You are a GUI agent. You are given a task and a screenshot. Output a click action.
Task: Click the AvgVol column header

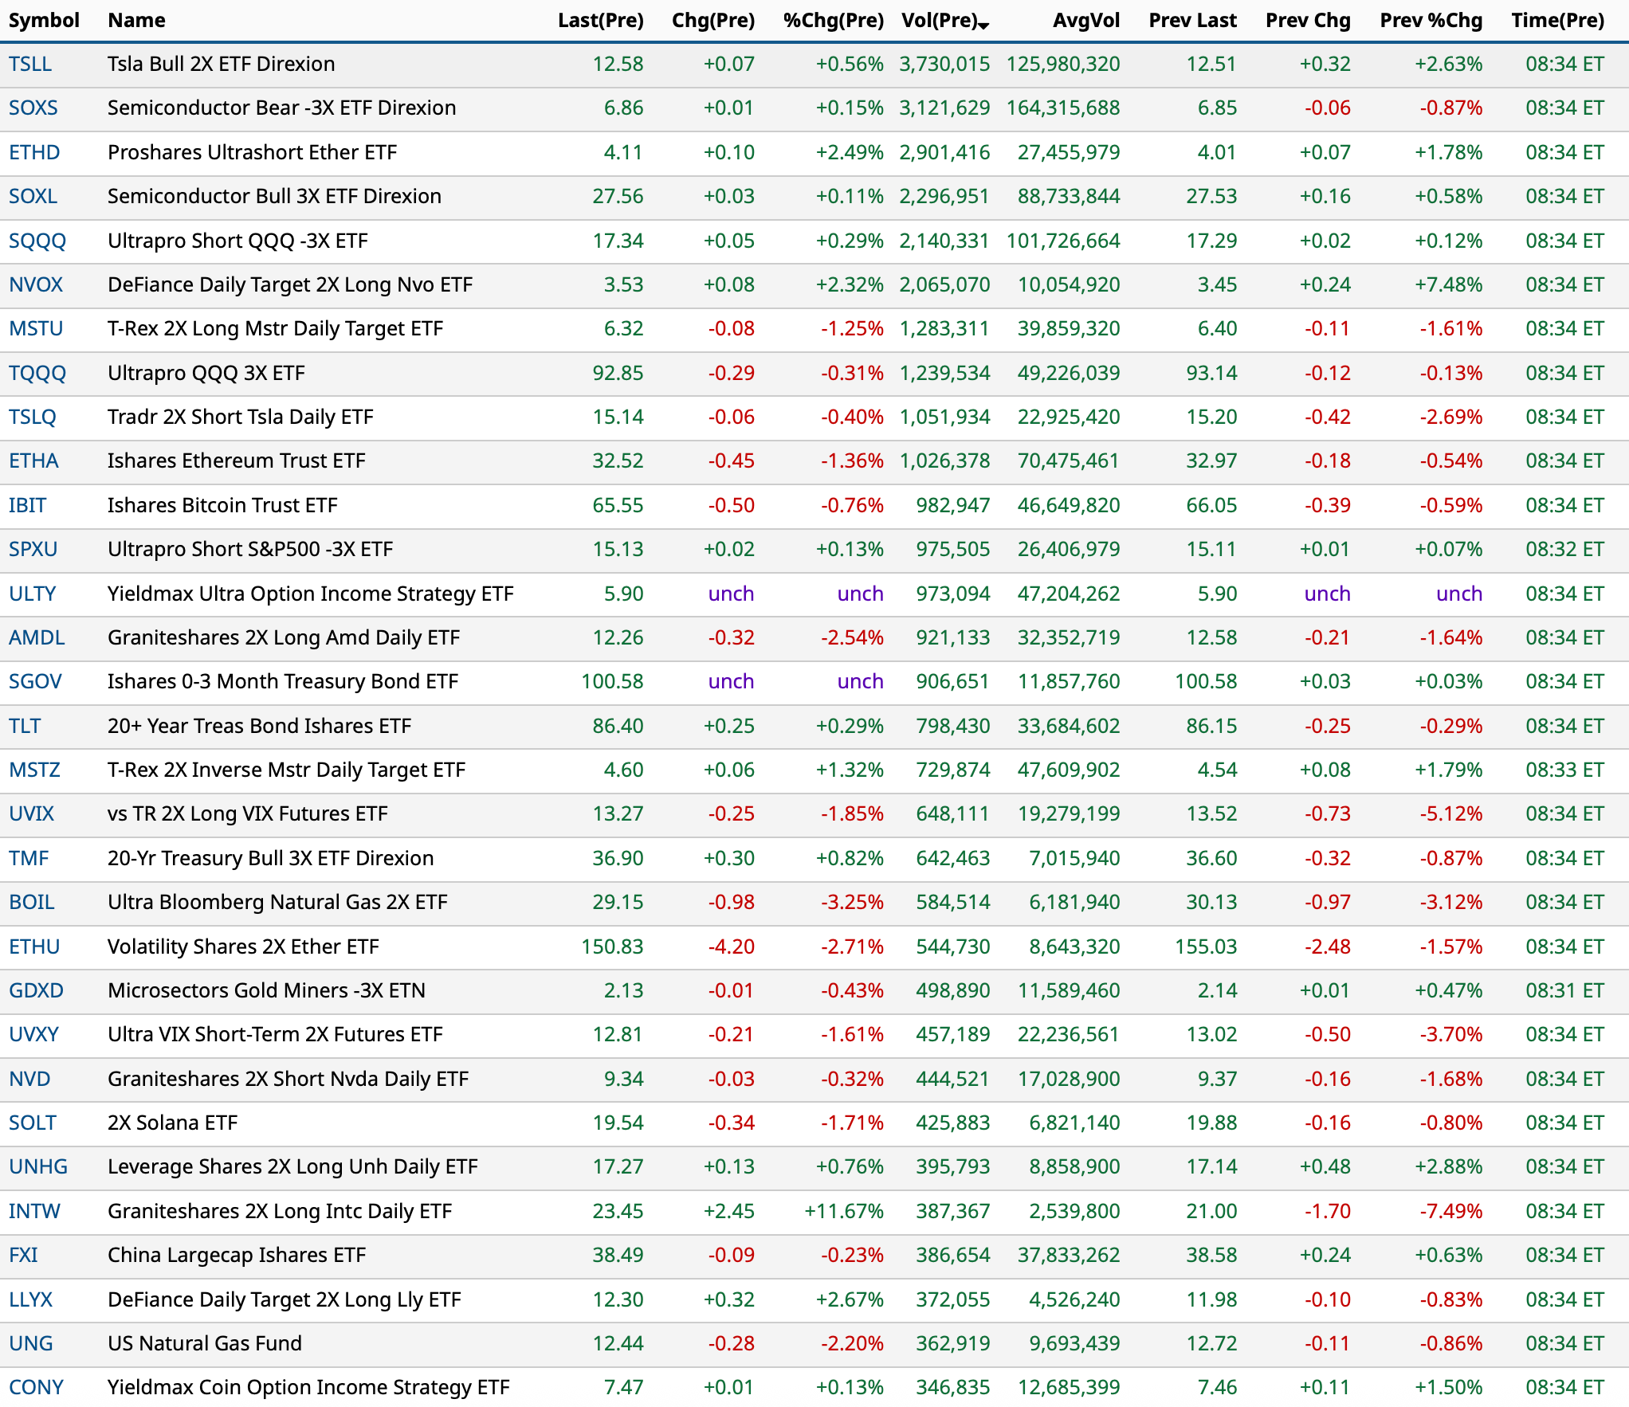pos(1085,21)
